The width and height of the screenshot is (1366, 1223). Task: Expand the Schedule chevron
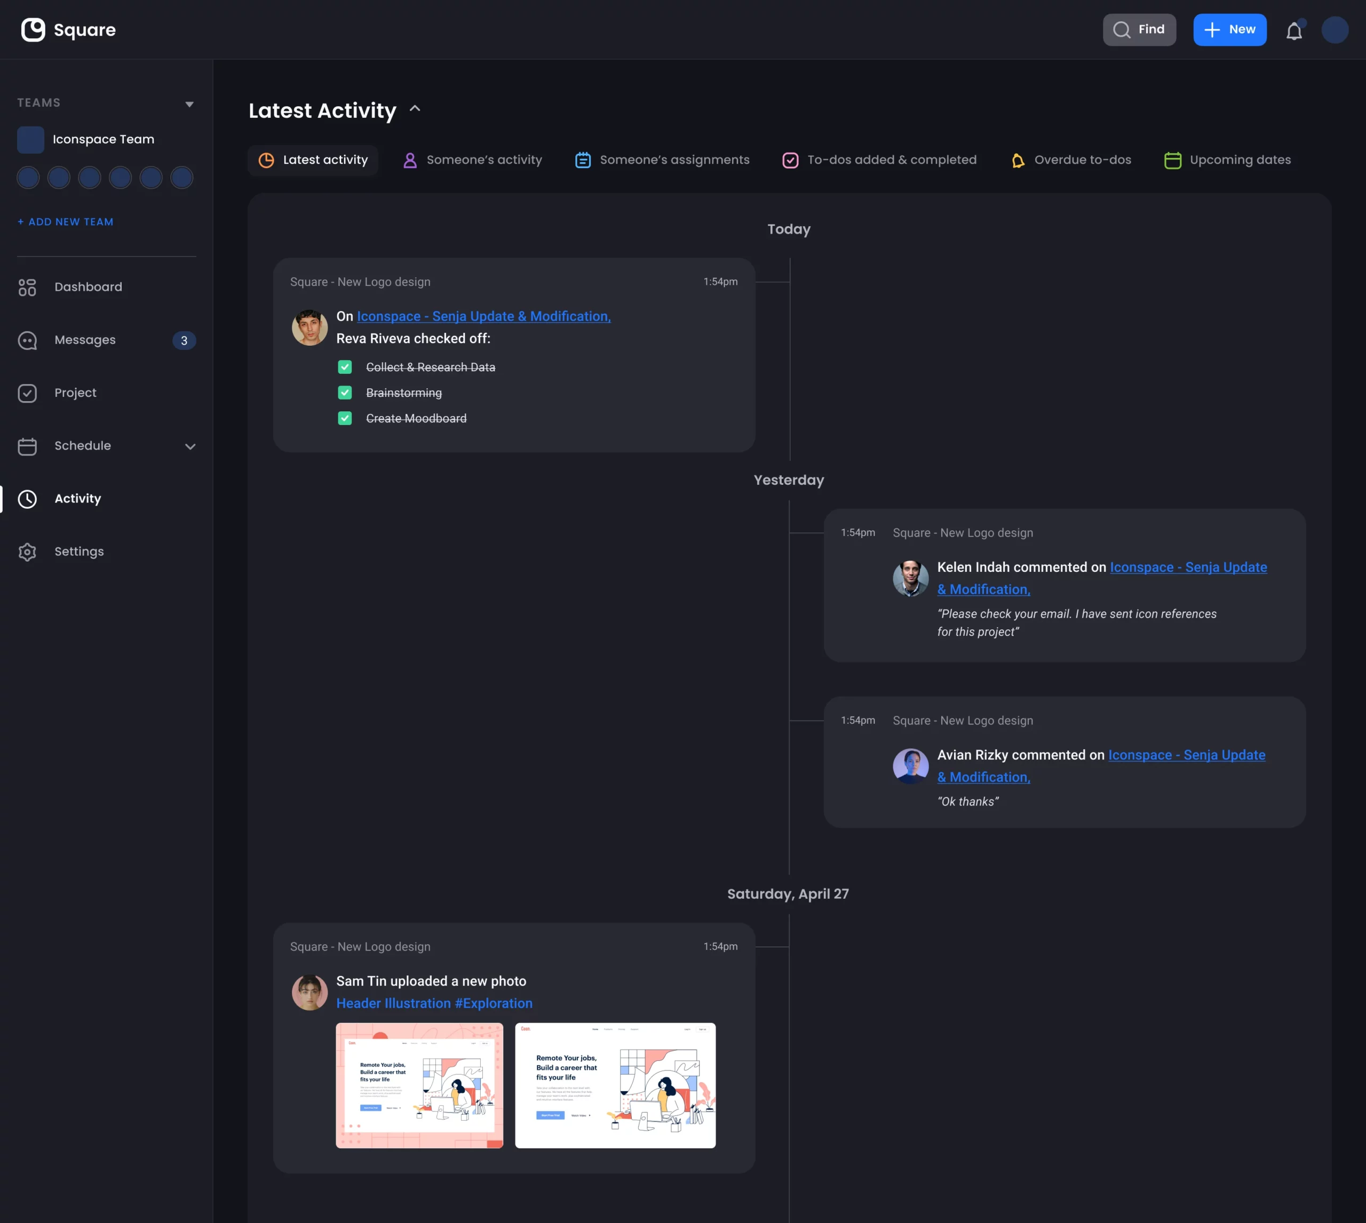click(x=190, y=446)
